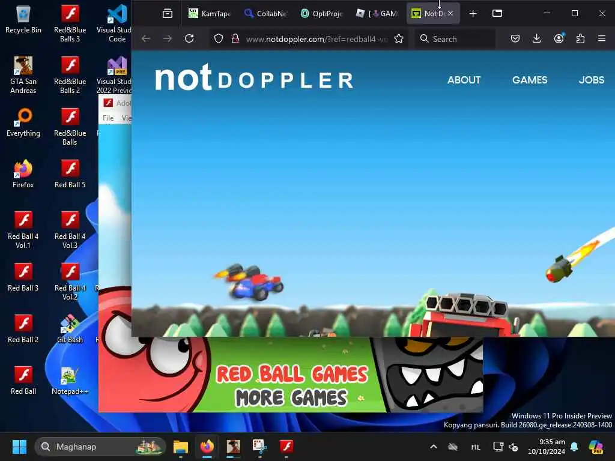The width and height of the screenshot is (615, 461).
Task: Open File Explorer from taskbar
Action: [181, 447]
